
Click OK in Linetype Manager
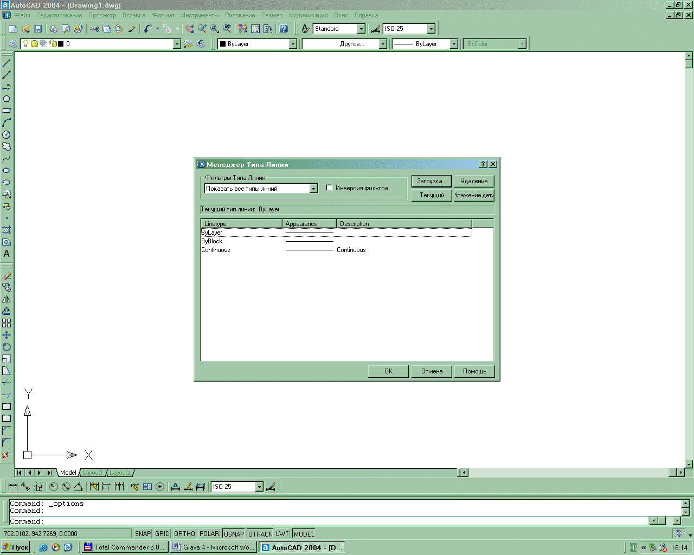(x=388, y=371)
